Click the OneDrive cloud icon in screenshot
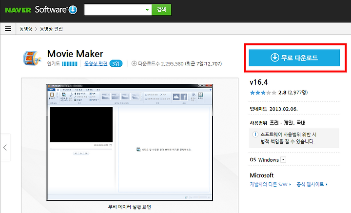Screen dimensions: 351x213 point(176,97)
